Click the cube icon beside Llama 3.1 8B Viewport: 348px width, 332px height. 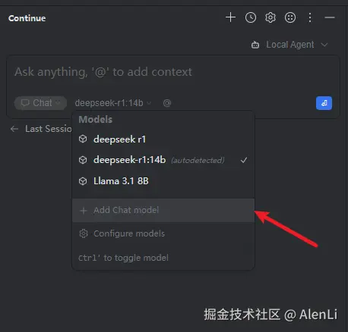[83, 181]
